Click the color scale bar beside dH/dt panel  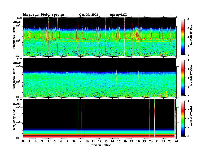coord(183,37)
